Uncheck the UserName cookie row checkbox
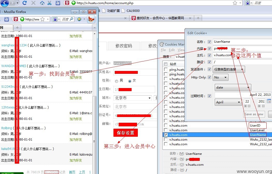272x174 pixels. click(166, 135)
